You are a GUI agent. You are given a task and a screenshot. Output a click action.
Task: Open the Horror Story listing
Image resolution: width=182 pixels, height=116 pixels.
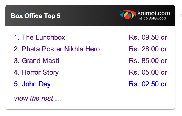click(40, 72)
